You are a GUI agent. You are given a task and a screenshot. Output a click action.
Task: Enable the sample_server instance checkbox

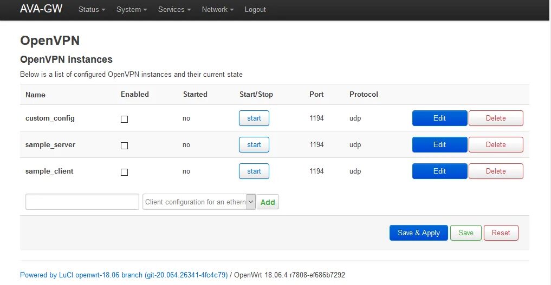pyautogui.click(x=125, y=145)
